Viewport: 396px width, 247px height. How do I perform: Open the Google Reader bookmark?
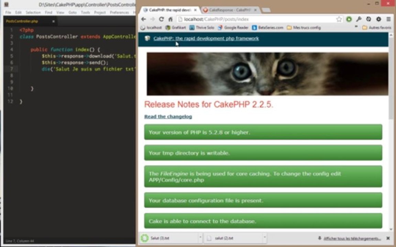233,27
